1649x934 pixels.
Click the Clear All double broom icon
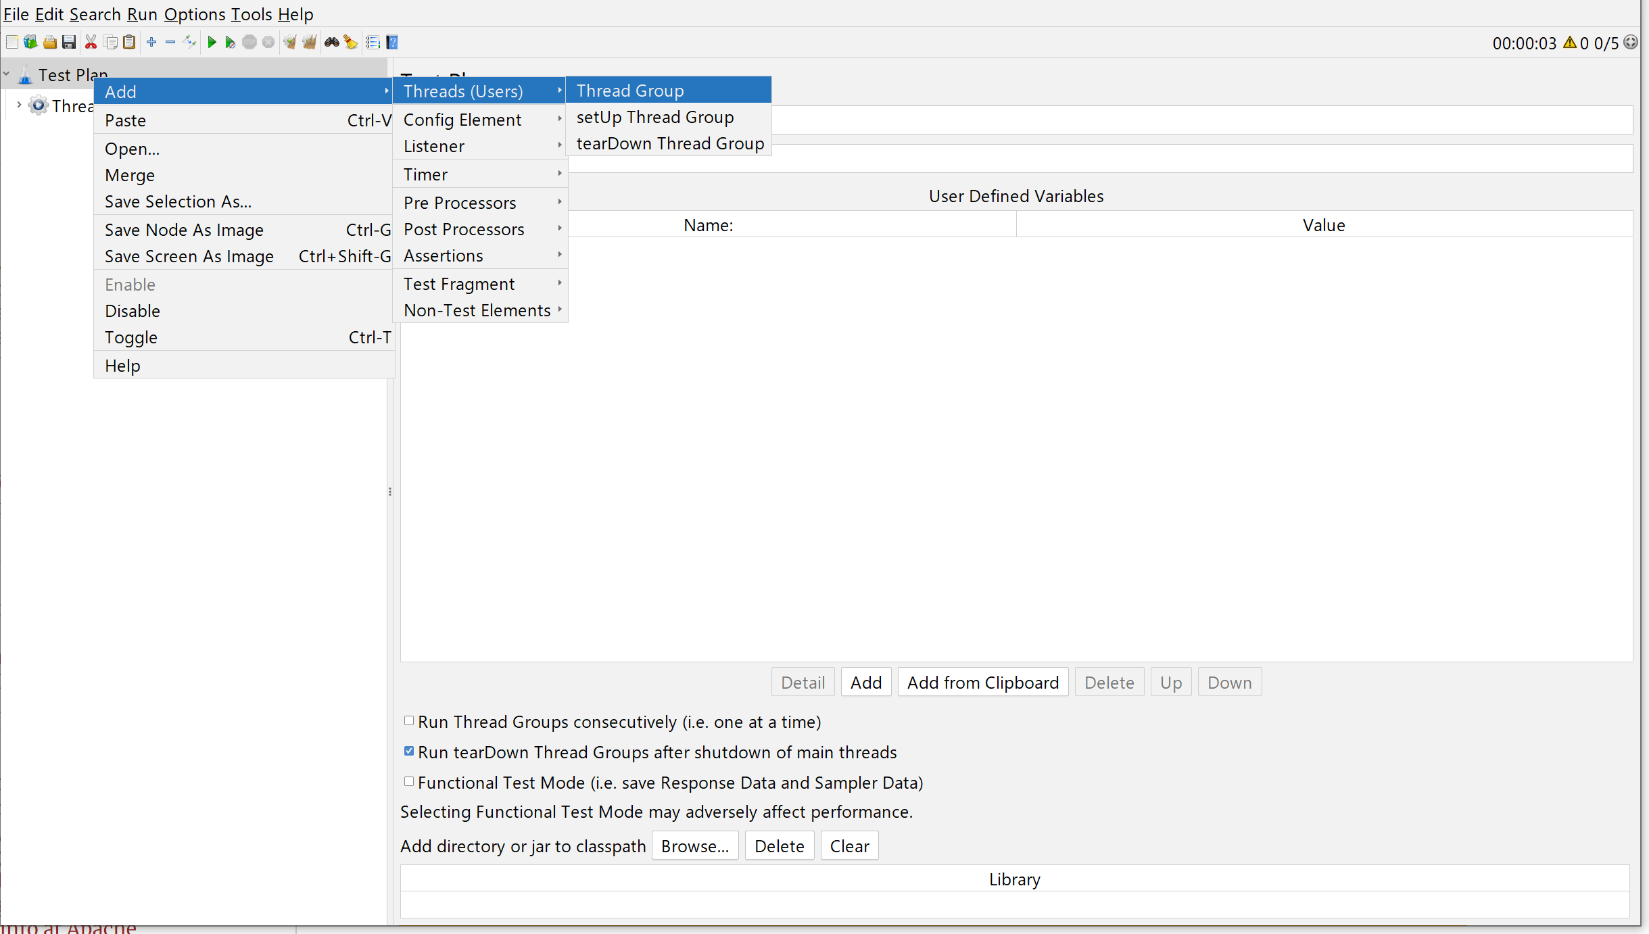tap(310, 43)
